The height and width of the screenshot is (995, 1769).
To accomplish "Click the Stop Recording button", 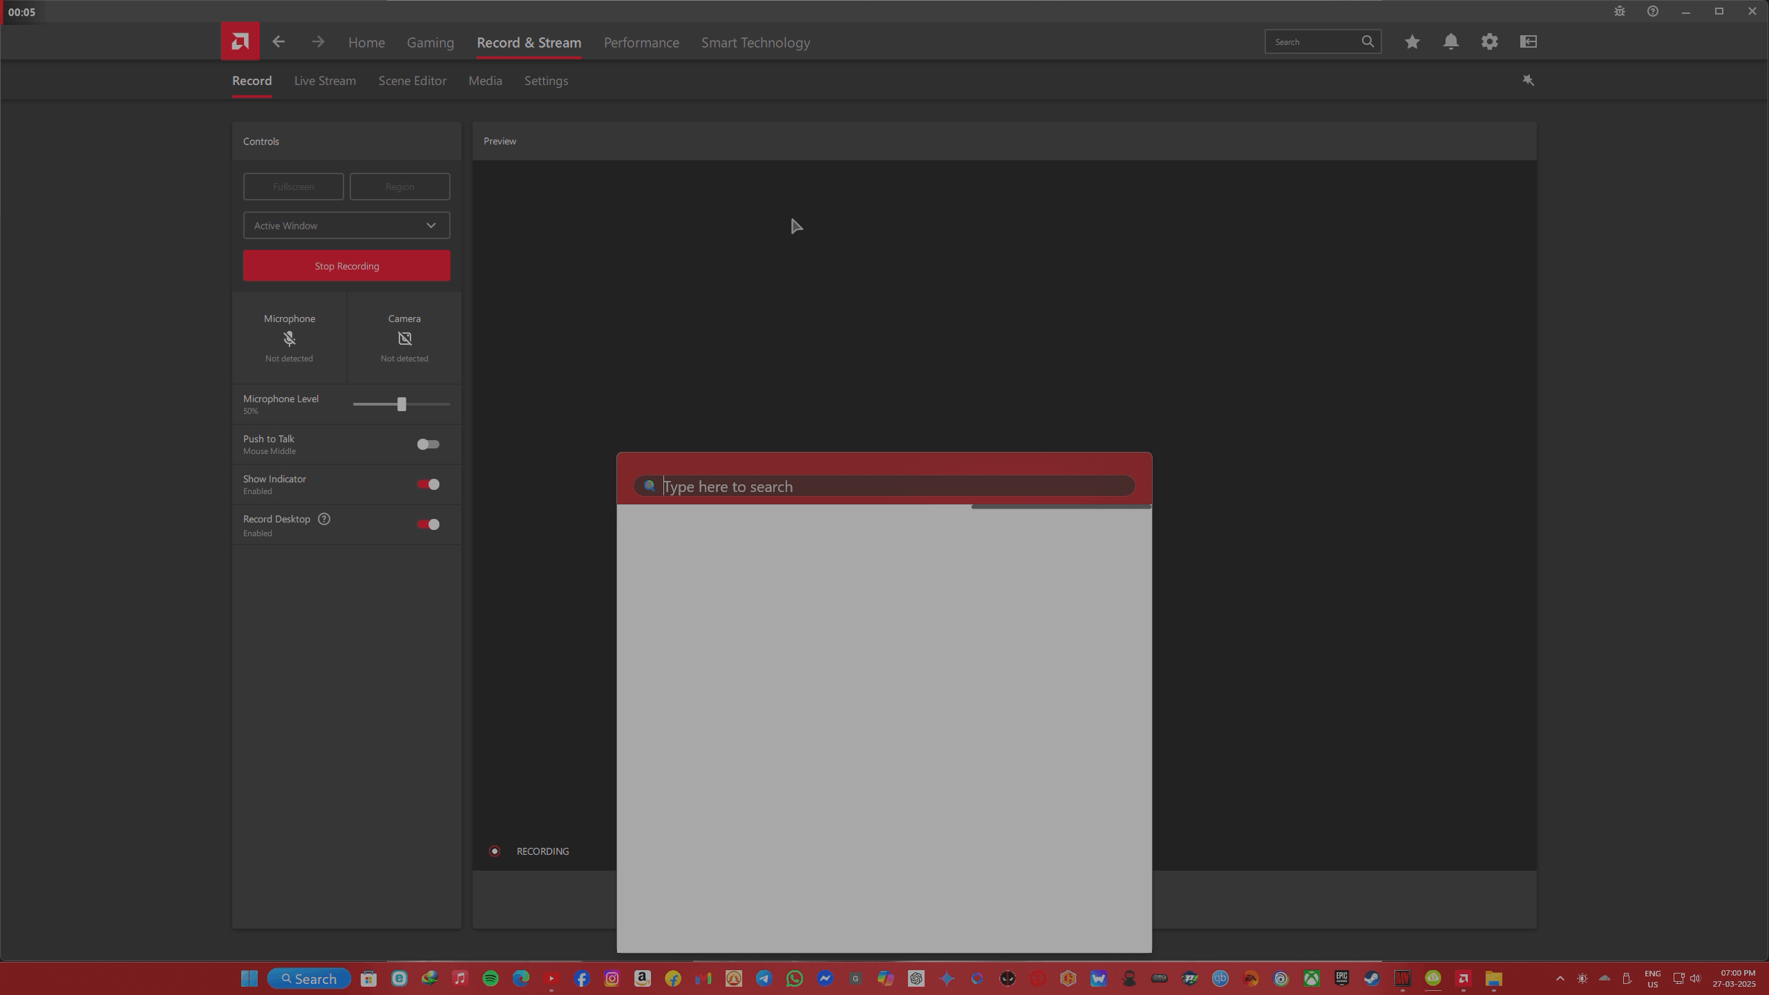I will [x=346, y=265].
